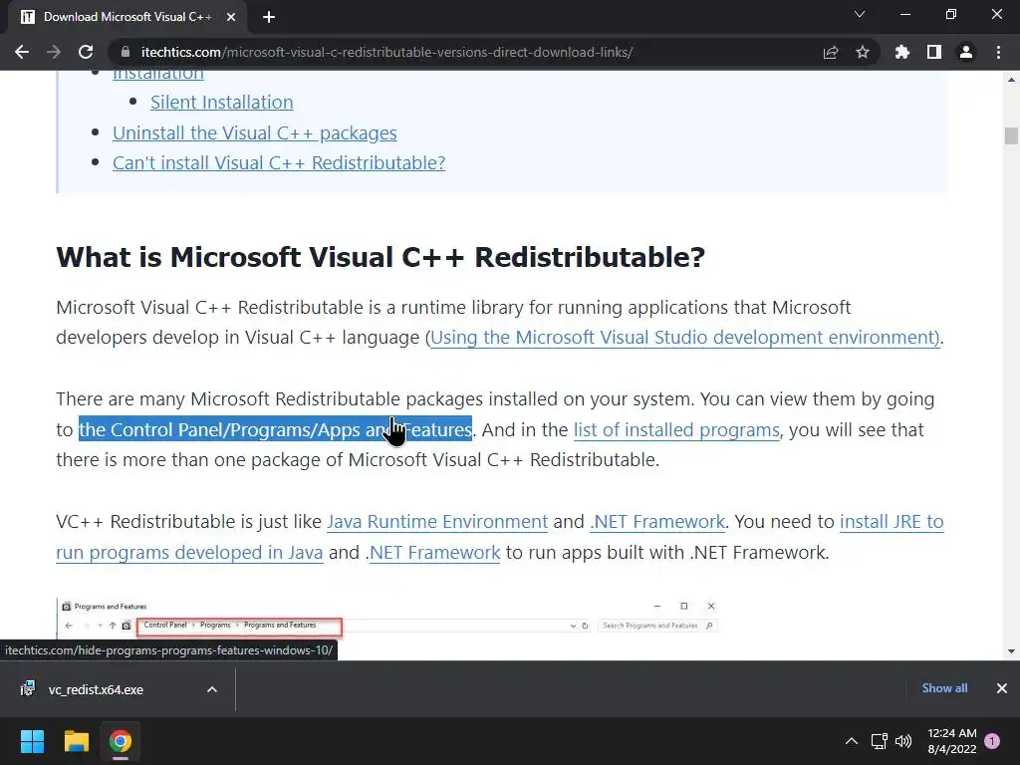Viewport: 1020px width, 765px height.
Task: Follow the Control Panel/Programs/Apps and Features link
Action: [275, 430]
